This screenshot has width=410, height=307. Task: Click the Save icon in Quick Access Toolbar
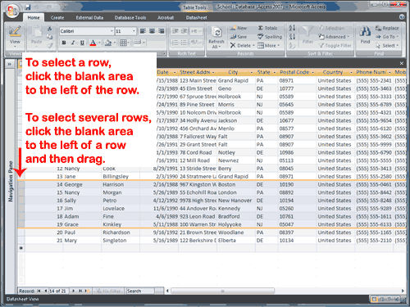pyautogui.click(x=28, y=7)
